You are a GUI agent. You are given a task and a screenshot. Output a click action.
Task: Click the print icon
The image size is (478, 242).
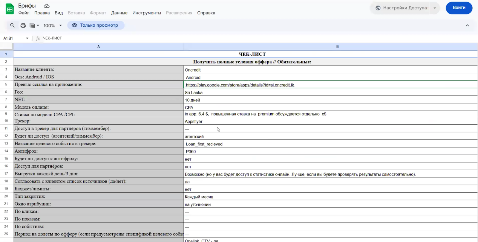click(x=23, y=25)
